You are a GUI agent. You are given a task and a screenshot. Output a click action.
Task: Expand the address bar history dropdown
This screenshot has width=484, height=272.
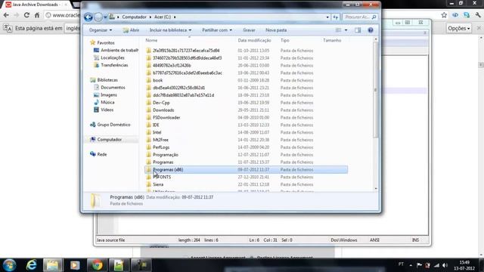click(327, 17)
